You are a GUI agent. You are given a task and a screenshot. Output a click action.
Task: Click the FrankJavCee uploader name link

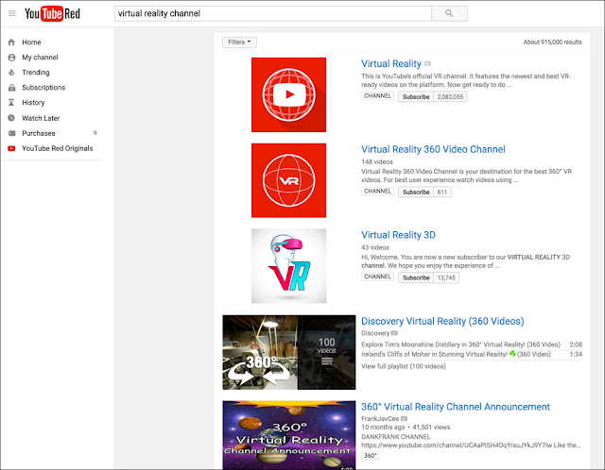click(380, 418)
